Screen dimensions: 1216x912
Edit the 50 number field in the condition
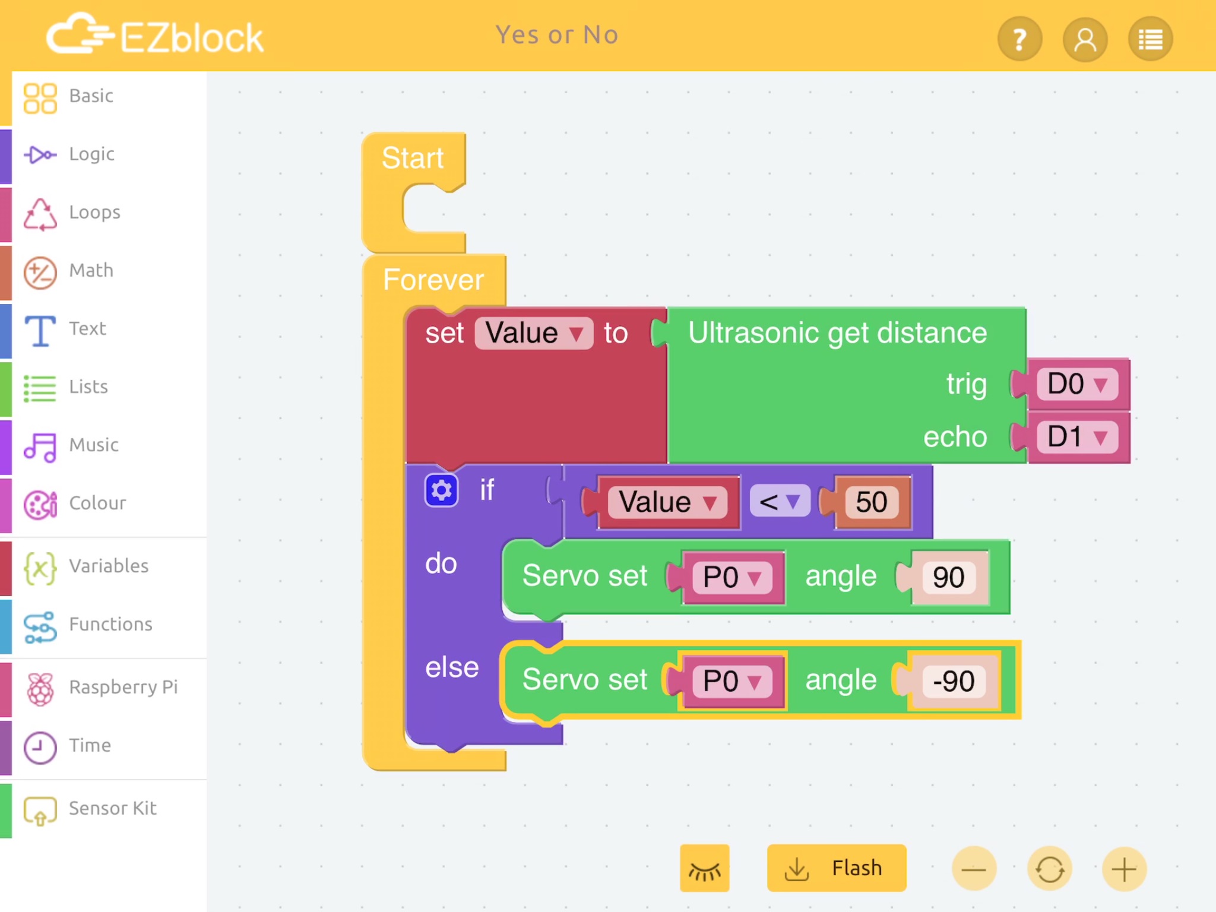[x=871, y=502]
